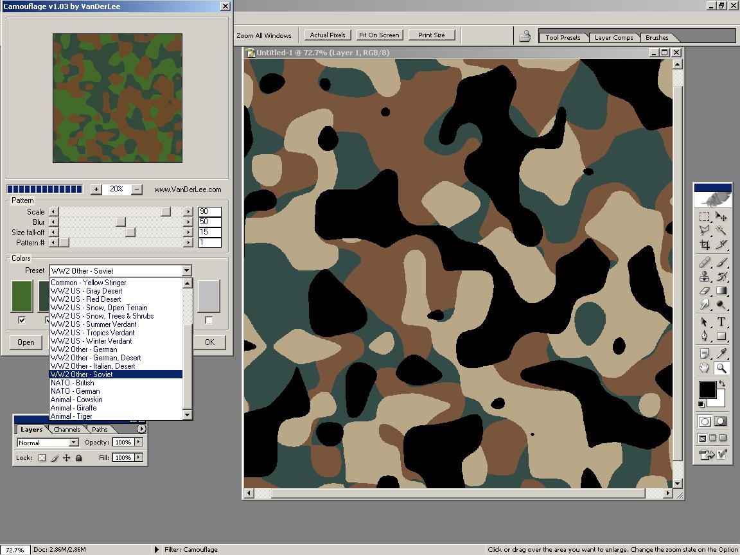Toggle lock transparent pixels in Layers
The height and width of the screenshot is (555, 740).
42,458
